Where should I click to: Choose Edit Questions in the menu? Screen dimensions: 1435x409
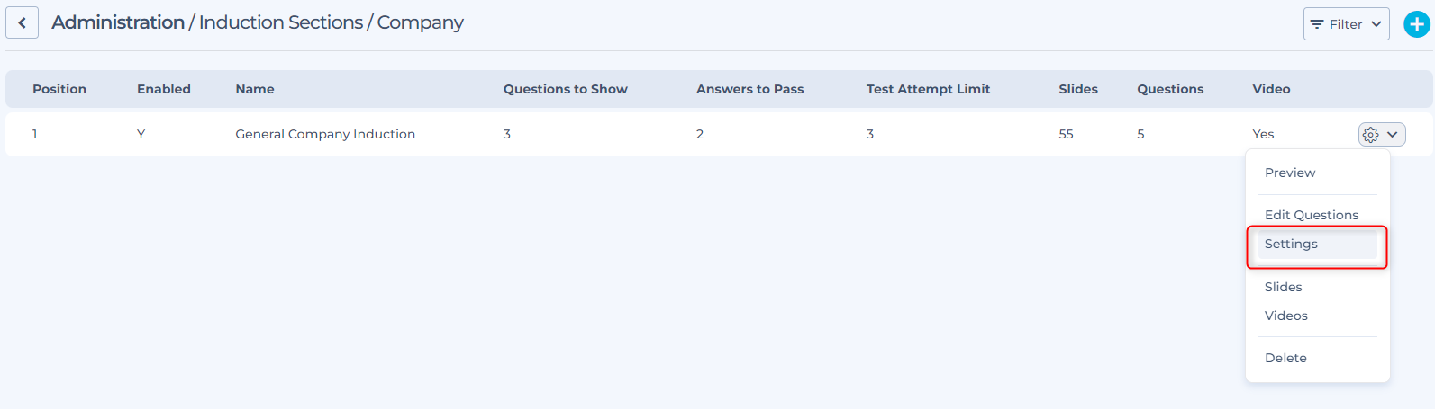pyautogui.click(x=1311, y=215)
